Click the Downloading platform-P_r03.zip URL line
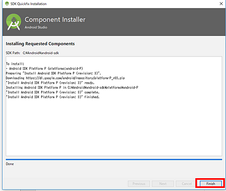The width and height of the screenshot is (226, 191). tap(65, 78)
